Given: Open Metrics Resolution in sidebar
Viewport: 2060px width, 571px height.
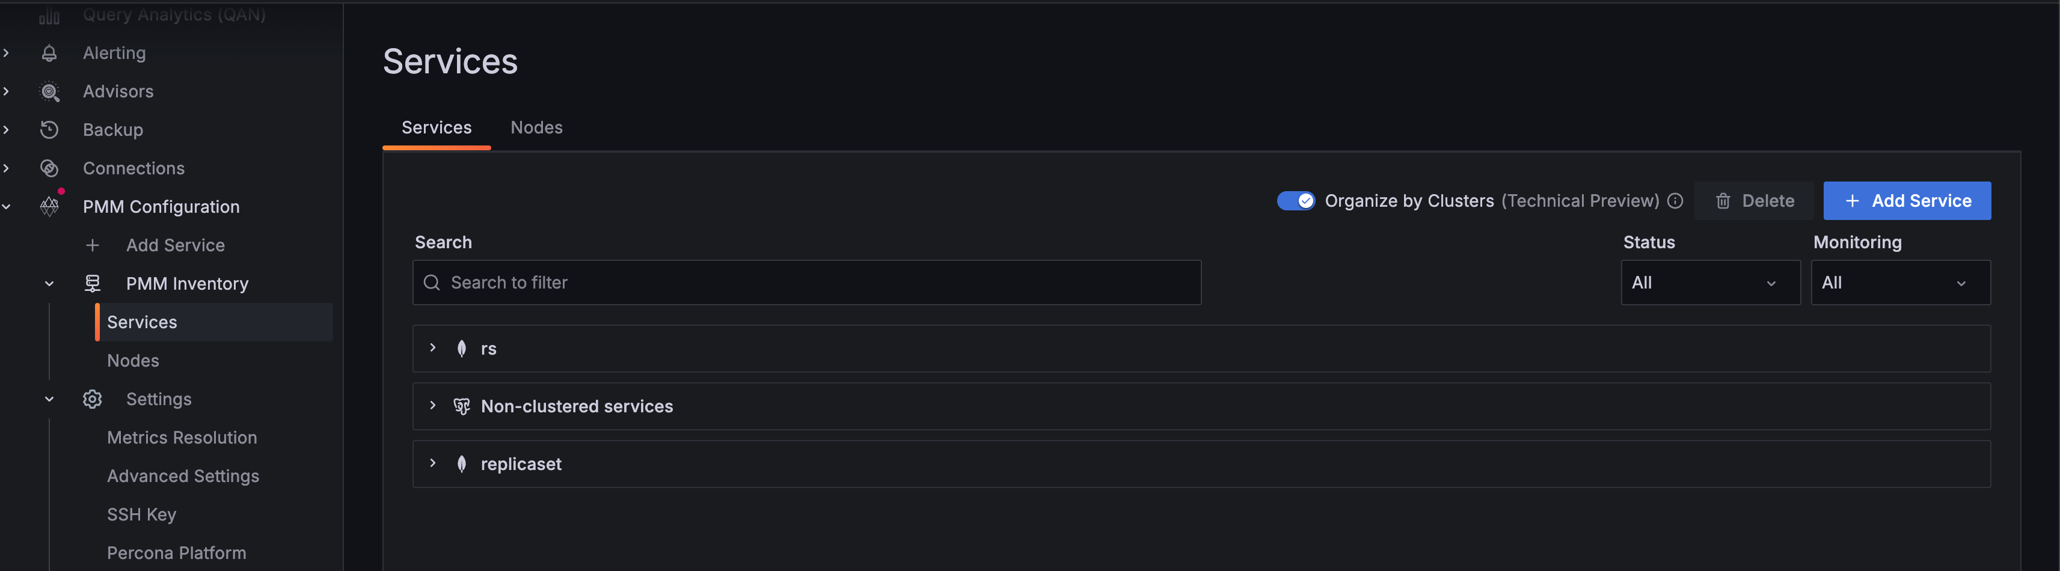Looking at the screenshot, I should pos(182,438).
